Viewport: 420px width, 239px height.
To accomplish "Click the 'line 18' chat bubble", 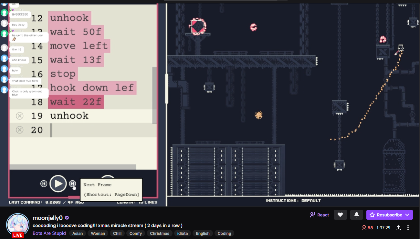I will (x=17, y=49).
